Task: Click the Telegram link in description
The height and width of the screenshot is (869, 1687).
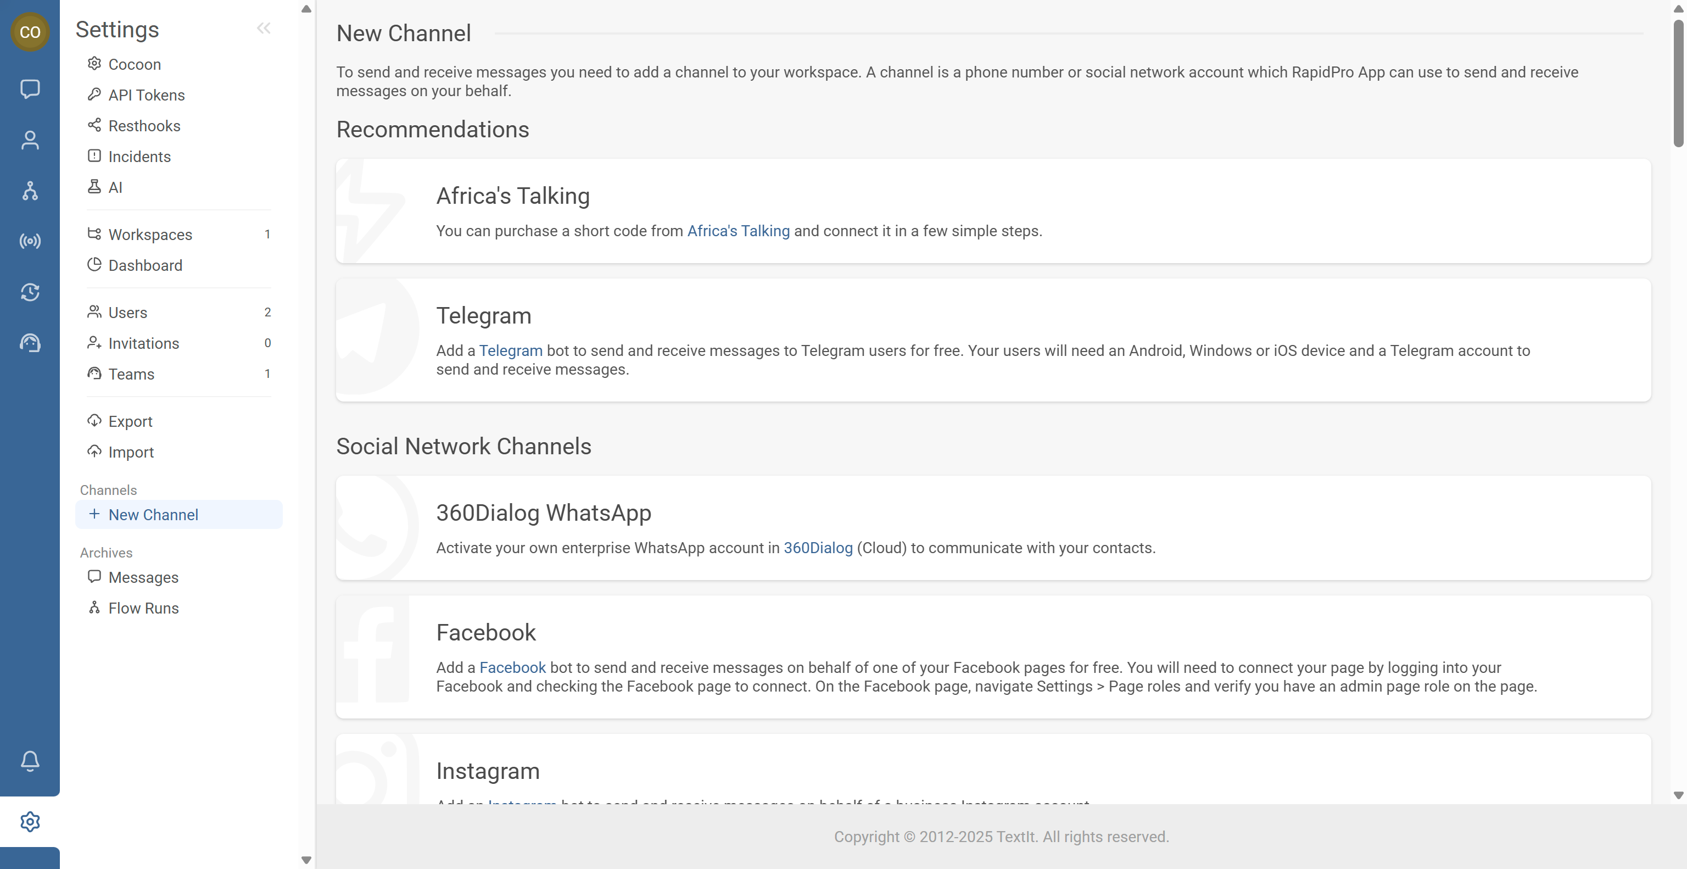Action: pos(510,351)
